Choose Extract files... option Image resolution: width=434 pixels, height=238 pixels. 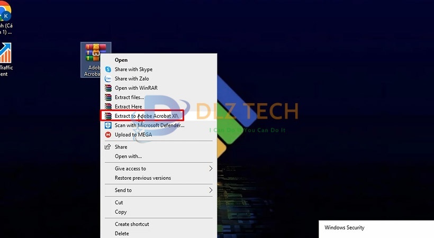tap(158, 97)
